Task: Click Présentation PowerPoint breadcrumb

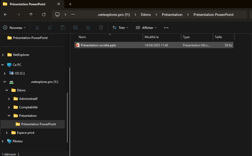Action: (x=213, y=15)
